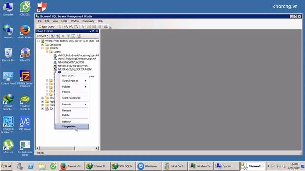
Task: Select NT SERVICE\MSSQLSERVER login
Action: [x=72, y=66]
